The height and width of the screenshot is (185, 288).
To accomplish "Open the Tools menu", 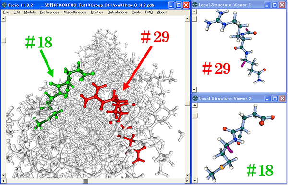I will [x=136, y=12].
